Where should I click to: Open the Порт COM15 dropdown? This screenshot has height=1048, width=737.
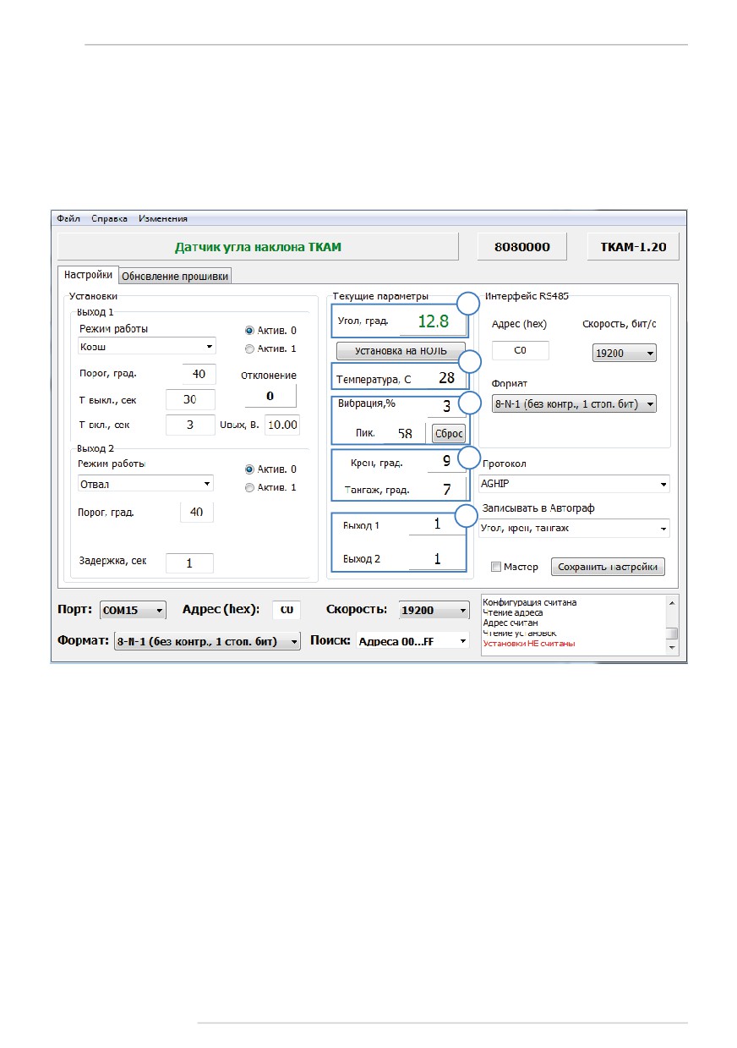click(133, 610)
